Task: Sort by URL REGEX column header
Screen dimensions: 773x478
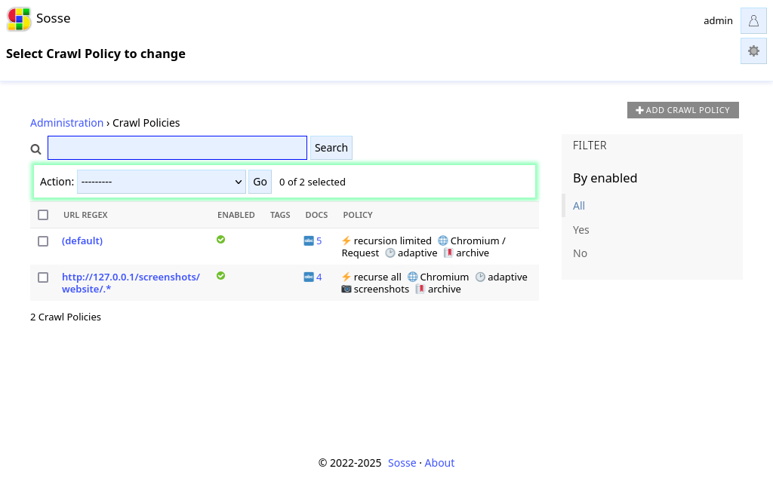Action: pos(85,215)
